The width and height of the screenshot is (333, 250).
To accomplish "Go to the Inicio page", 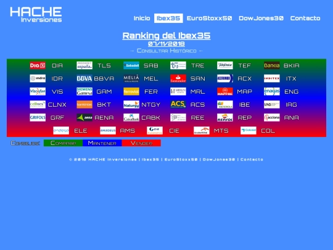I will pyautogui.click(x=142, y=19).
